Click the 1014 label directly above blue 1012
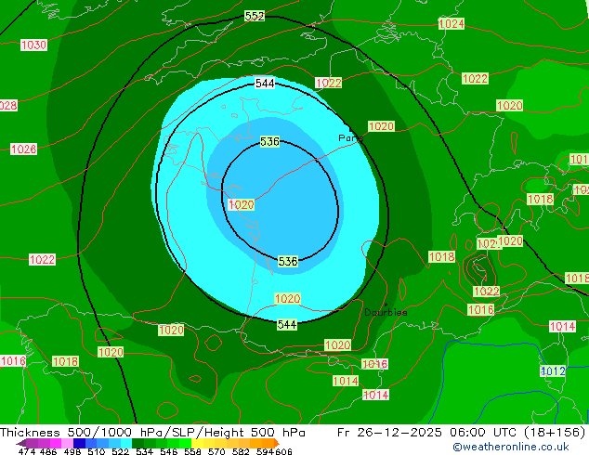The width and height of the screenshot is (589, 455). [x=562, y=326]
